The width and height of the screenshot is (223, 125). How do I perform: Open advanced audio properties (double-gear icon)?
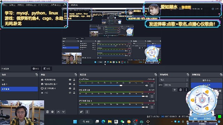click(81, 112)
